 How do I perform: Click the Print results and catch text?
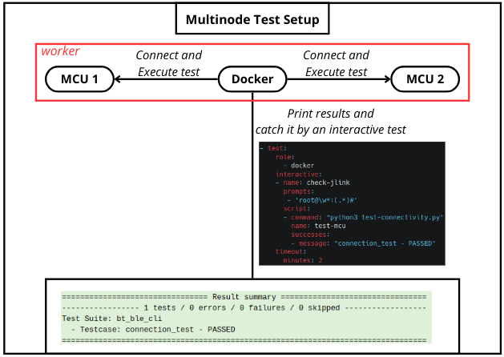331,122
